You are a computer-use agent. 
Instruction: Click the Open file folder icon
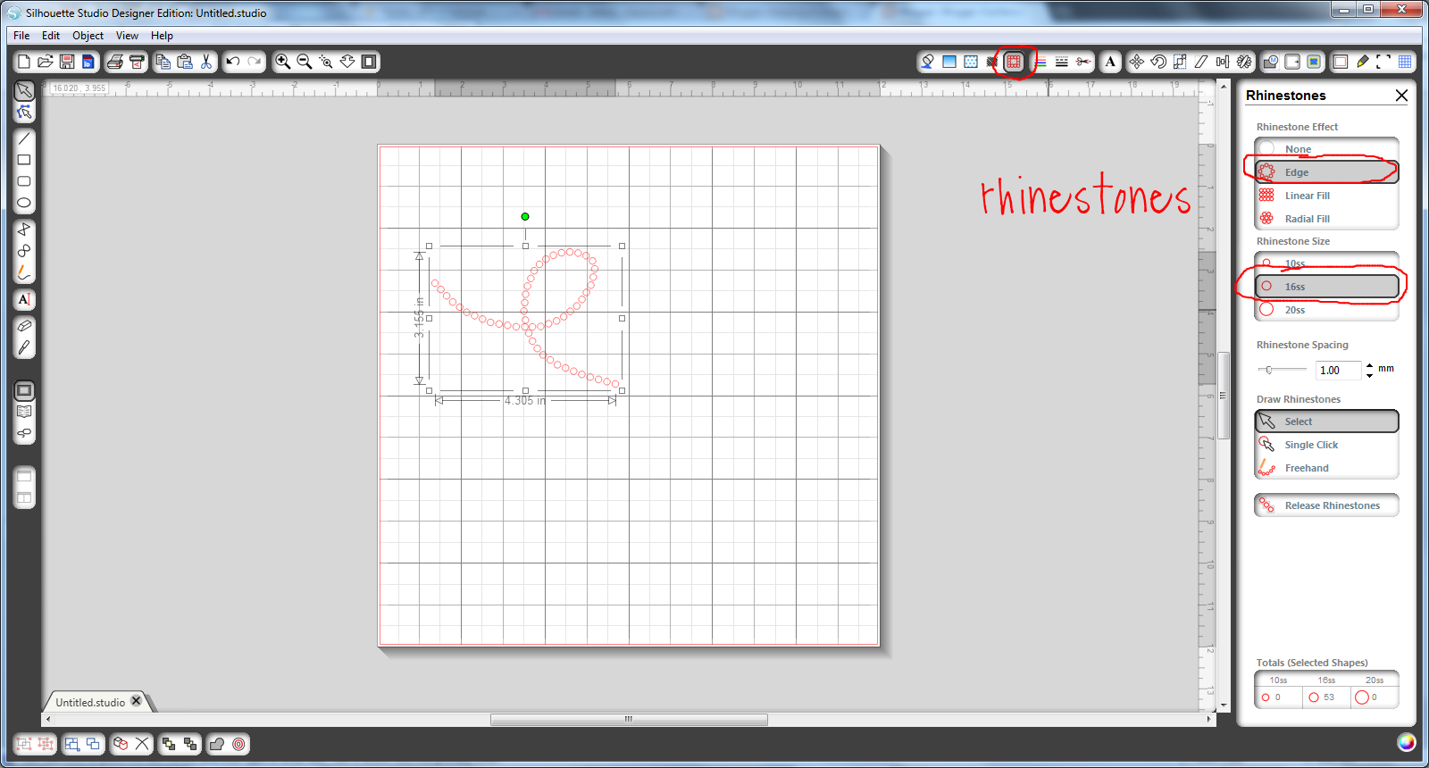click(x=46, y=62)
